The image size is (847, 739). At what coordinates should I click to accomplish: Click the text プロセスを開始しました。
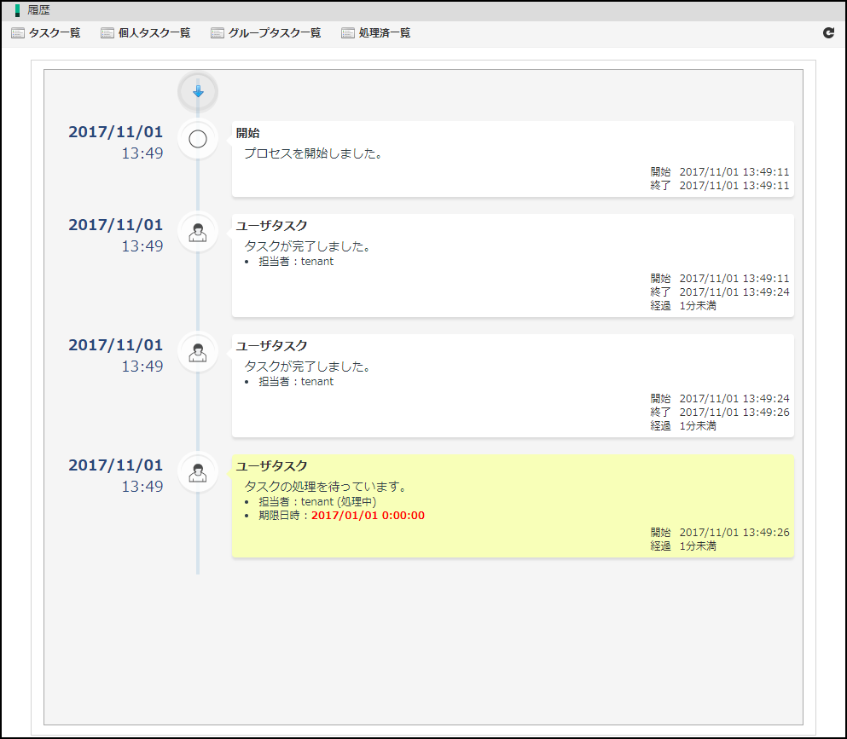315,153
